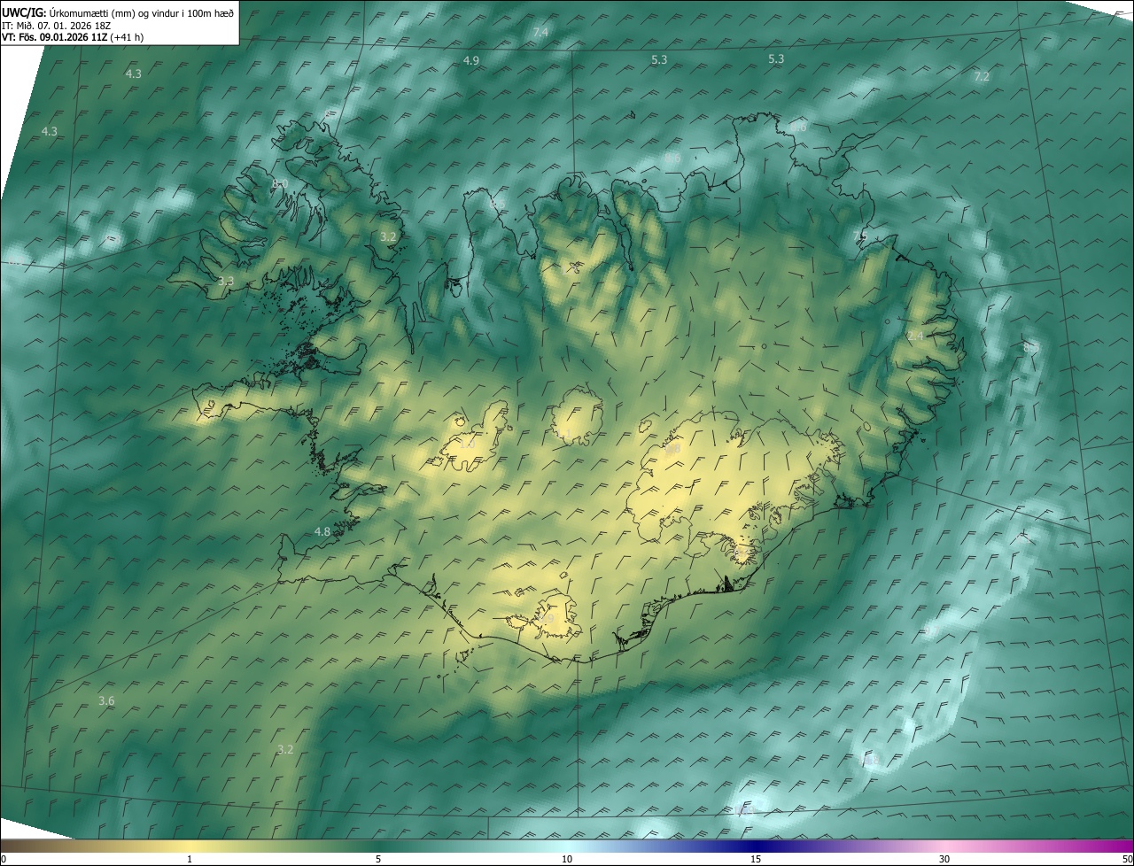Click the color scale tick label '50'

1127,860
